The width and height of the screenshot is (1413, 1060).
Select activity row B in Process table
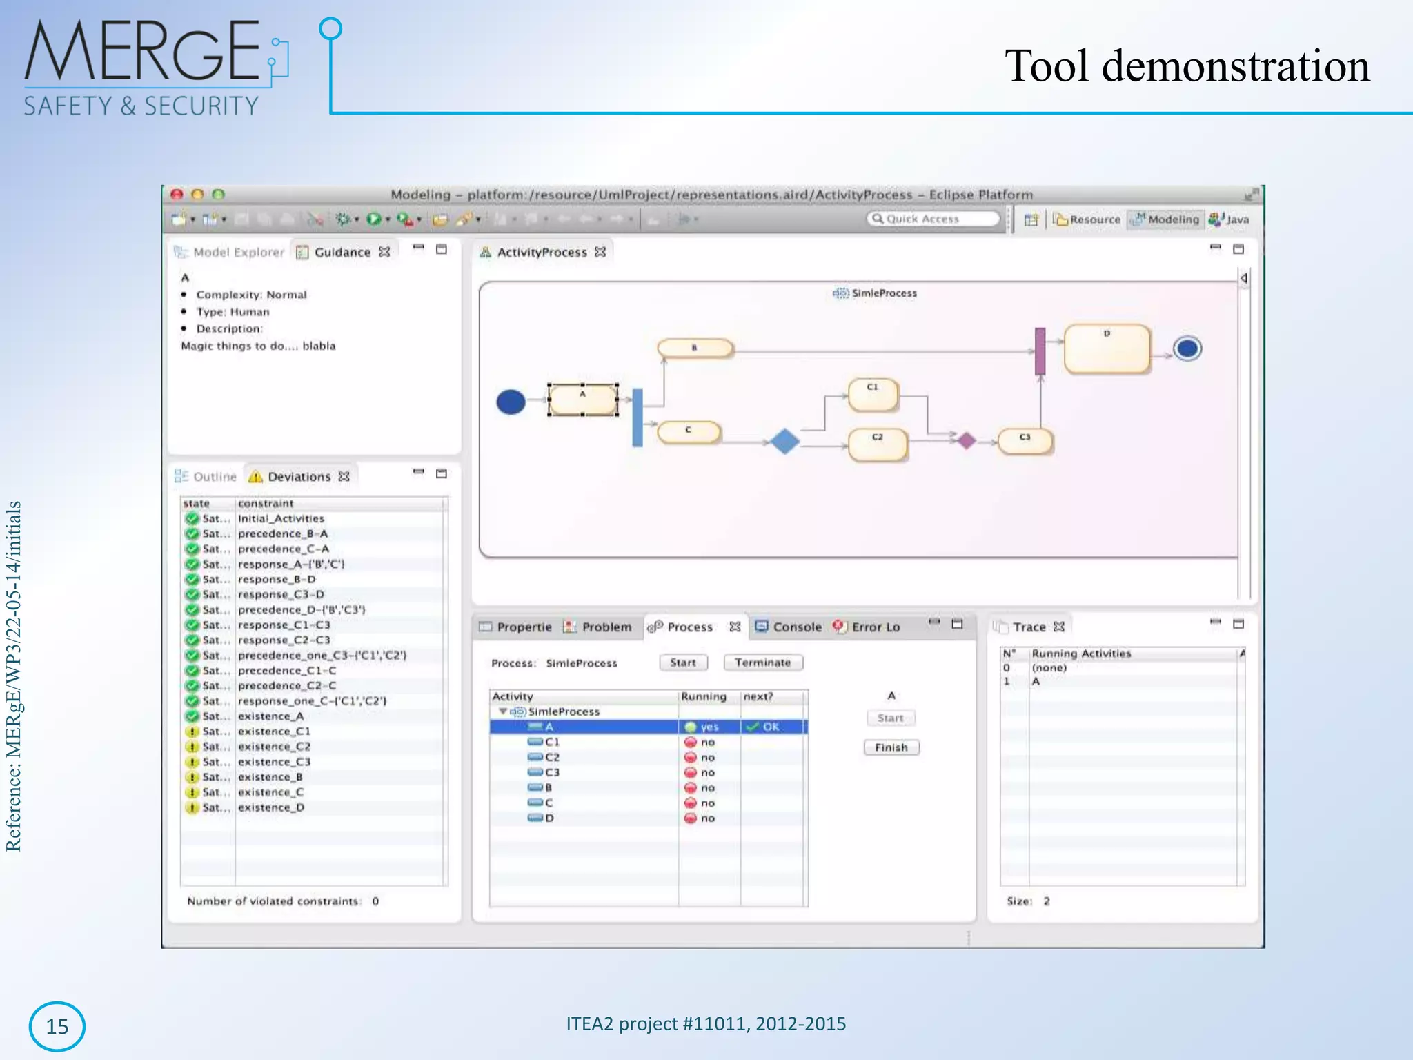tap(649, 787)
